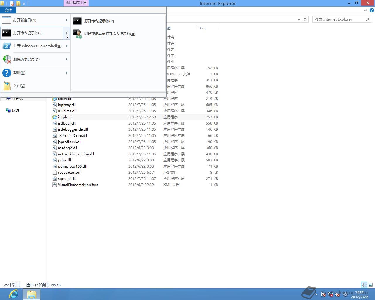Click the magnifier search icon

click(367, 19)
